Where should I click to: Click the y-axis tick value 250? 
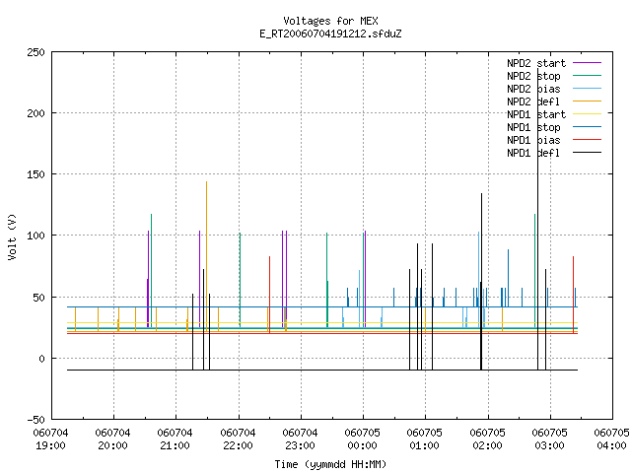(x=35, y=52)
